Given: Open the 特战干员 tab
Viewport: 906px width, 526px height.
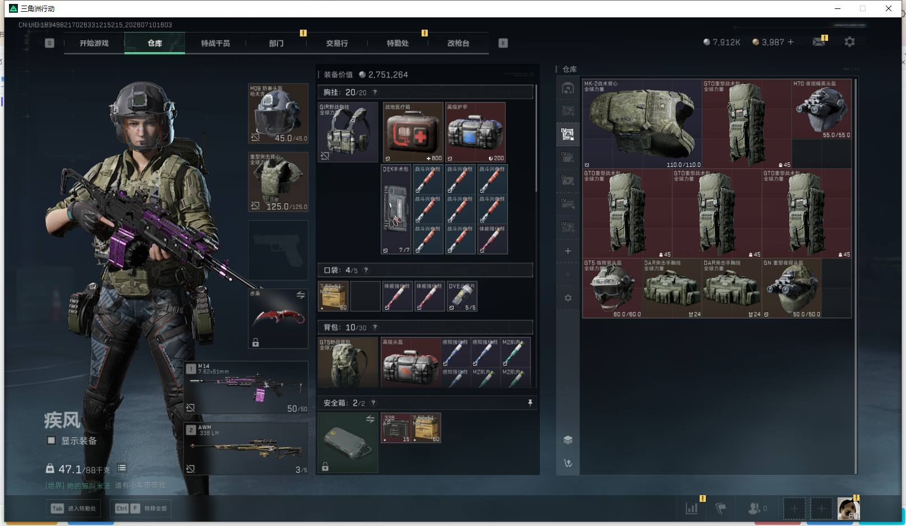Looking at the screenshot, I should 215,43.
